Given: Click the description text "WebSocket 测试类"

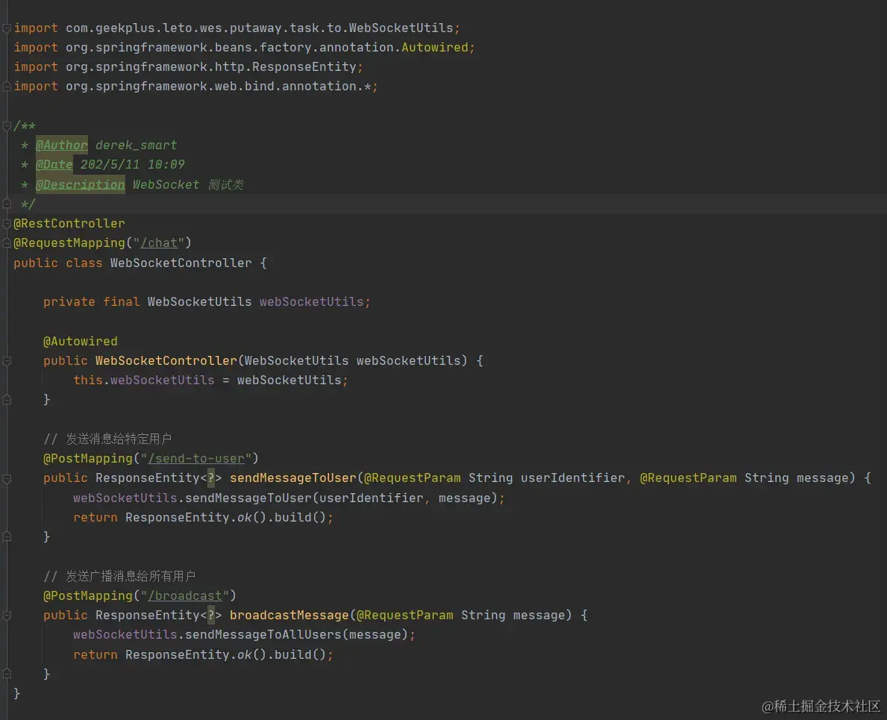Looking at the screenshot, I should tap(189, 185).
